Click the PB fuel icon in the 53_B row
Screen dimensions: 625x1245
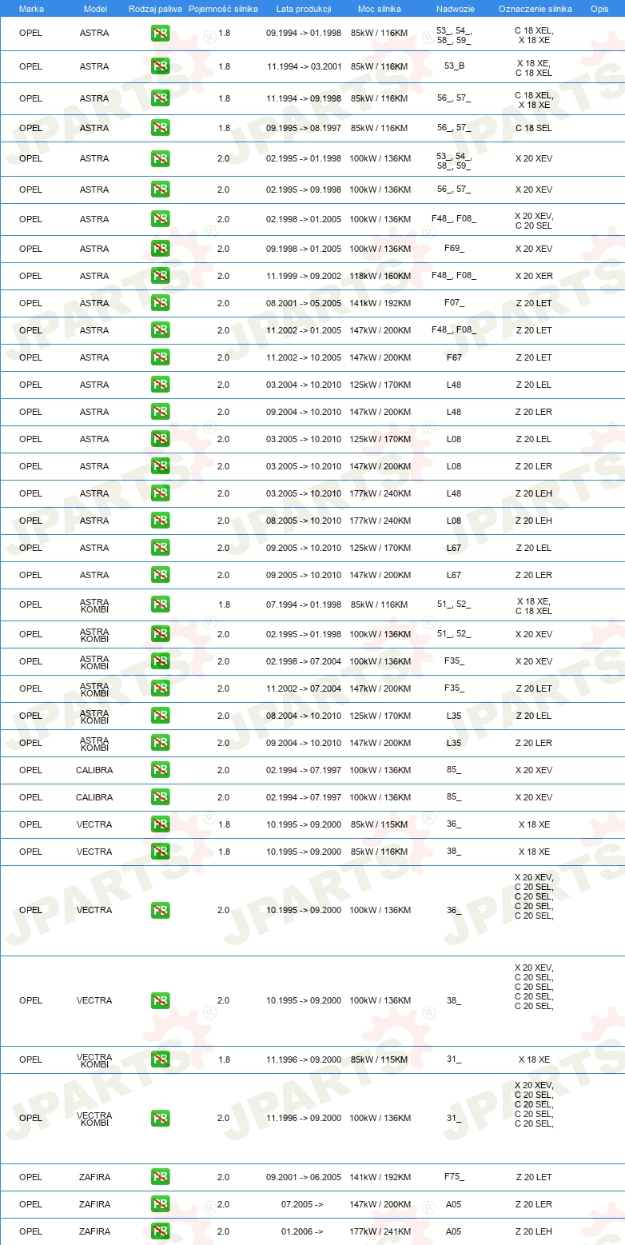[160, 67]
